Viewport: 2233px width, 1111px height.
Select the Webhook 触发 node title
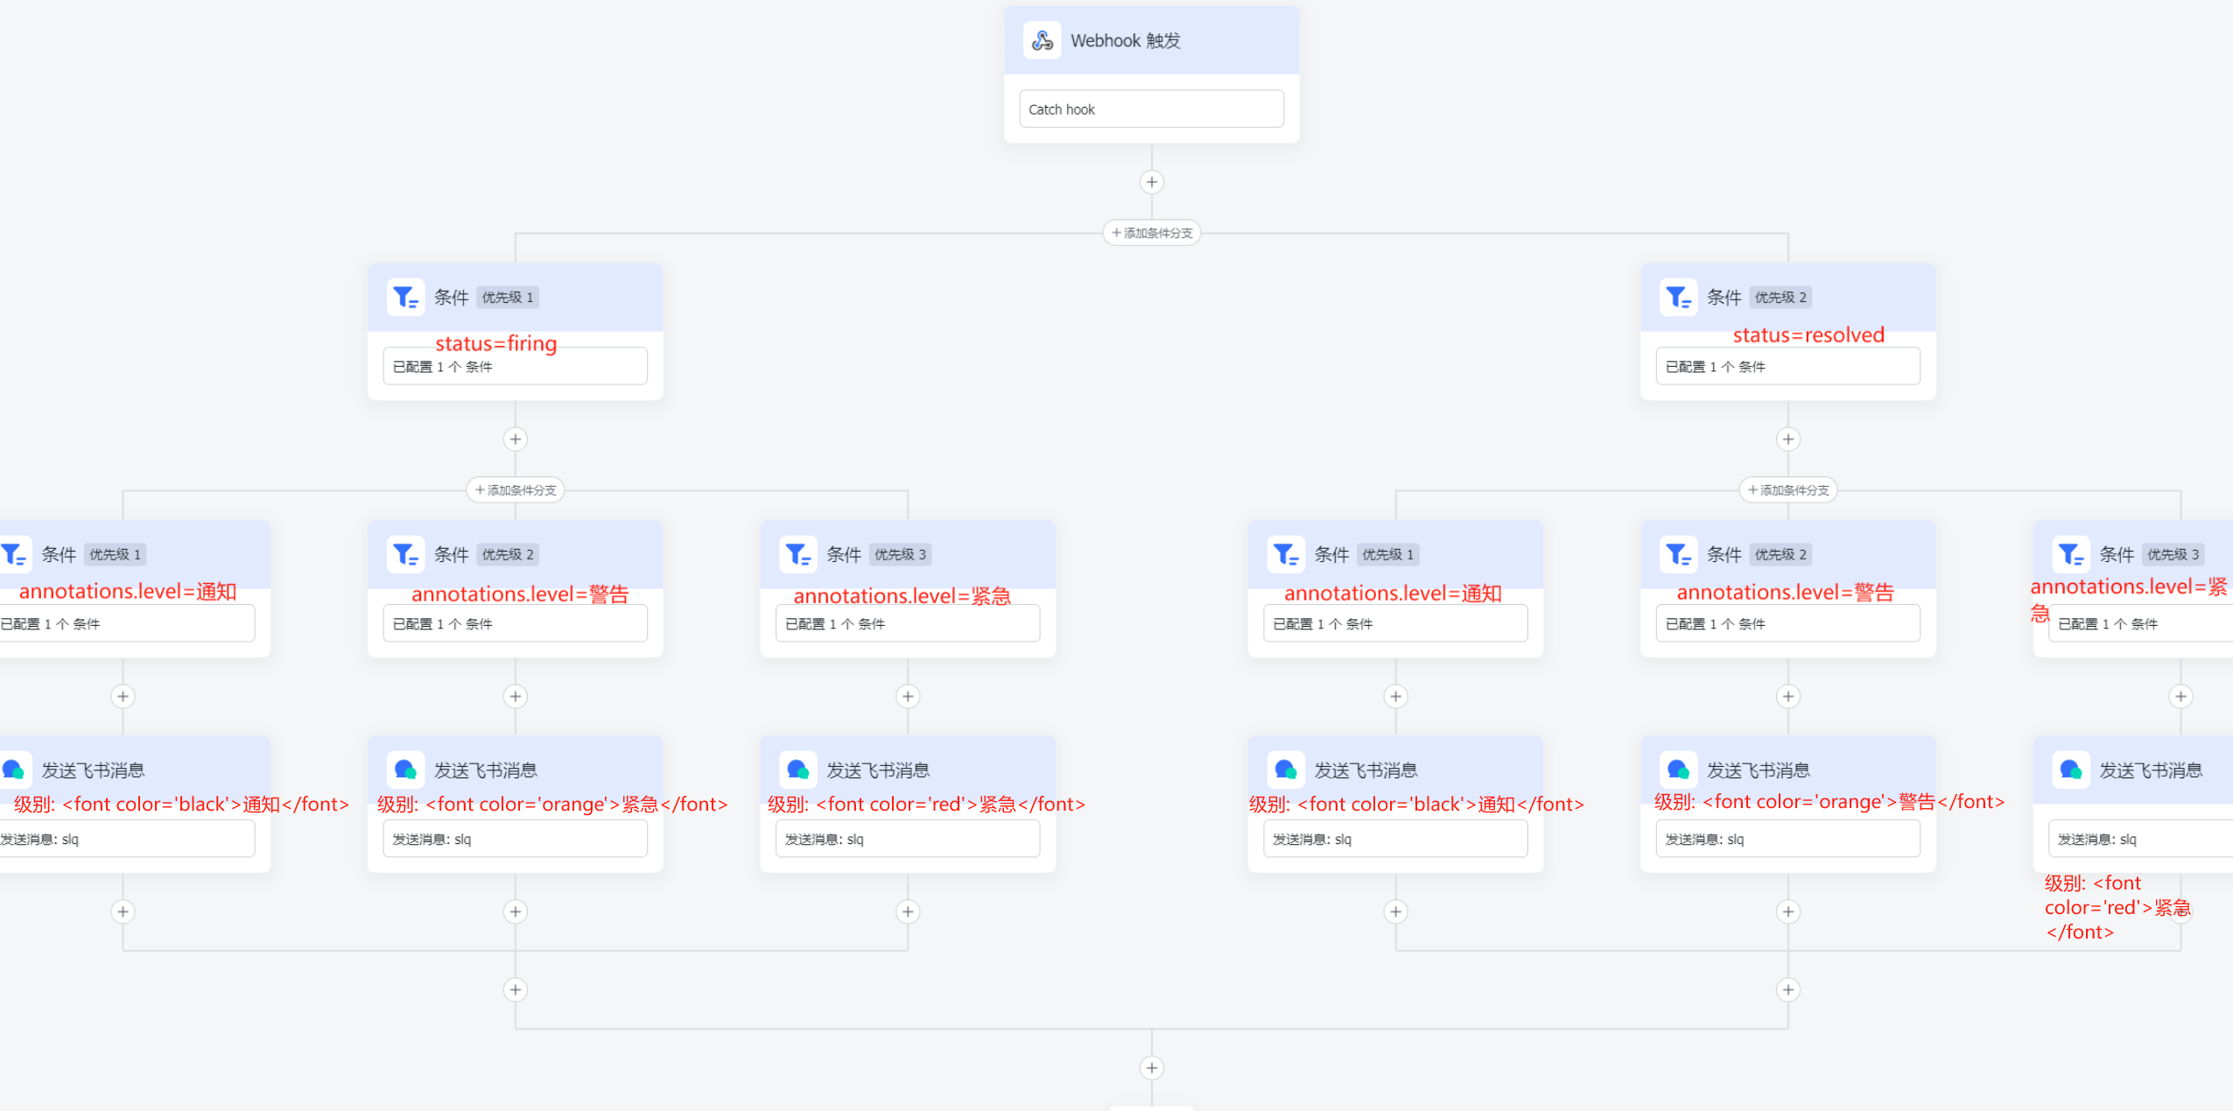(x=1126, y=41)
